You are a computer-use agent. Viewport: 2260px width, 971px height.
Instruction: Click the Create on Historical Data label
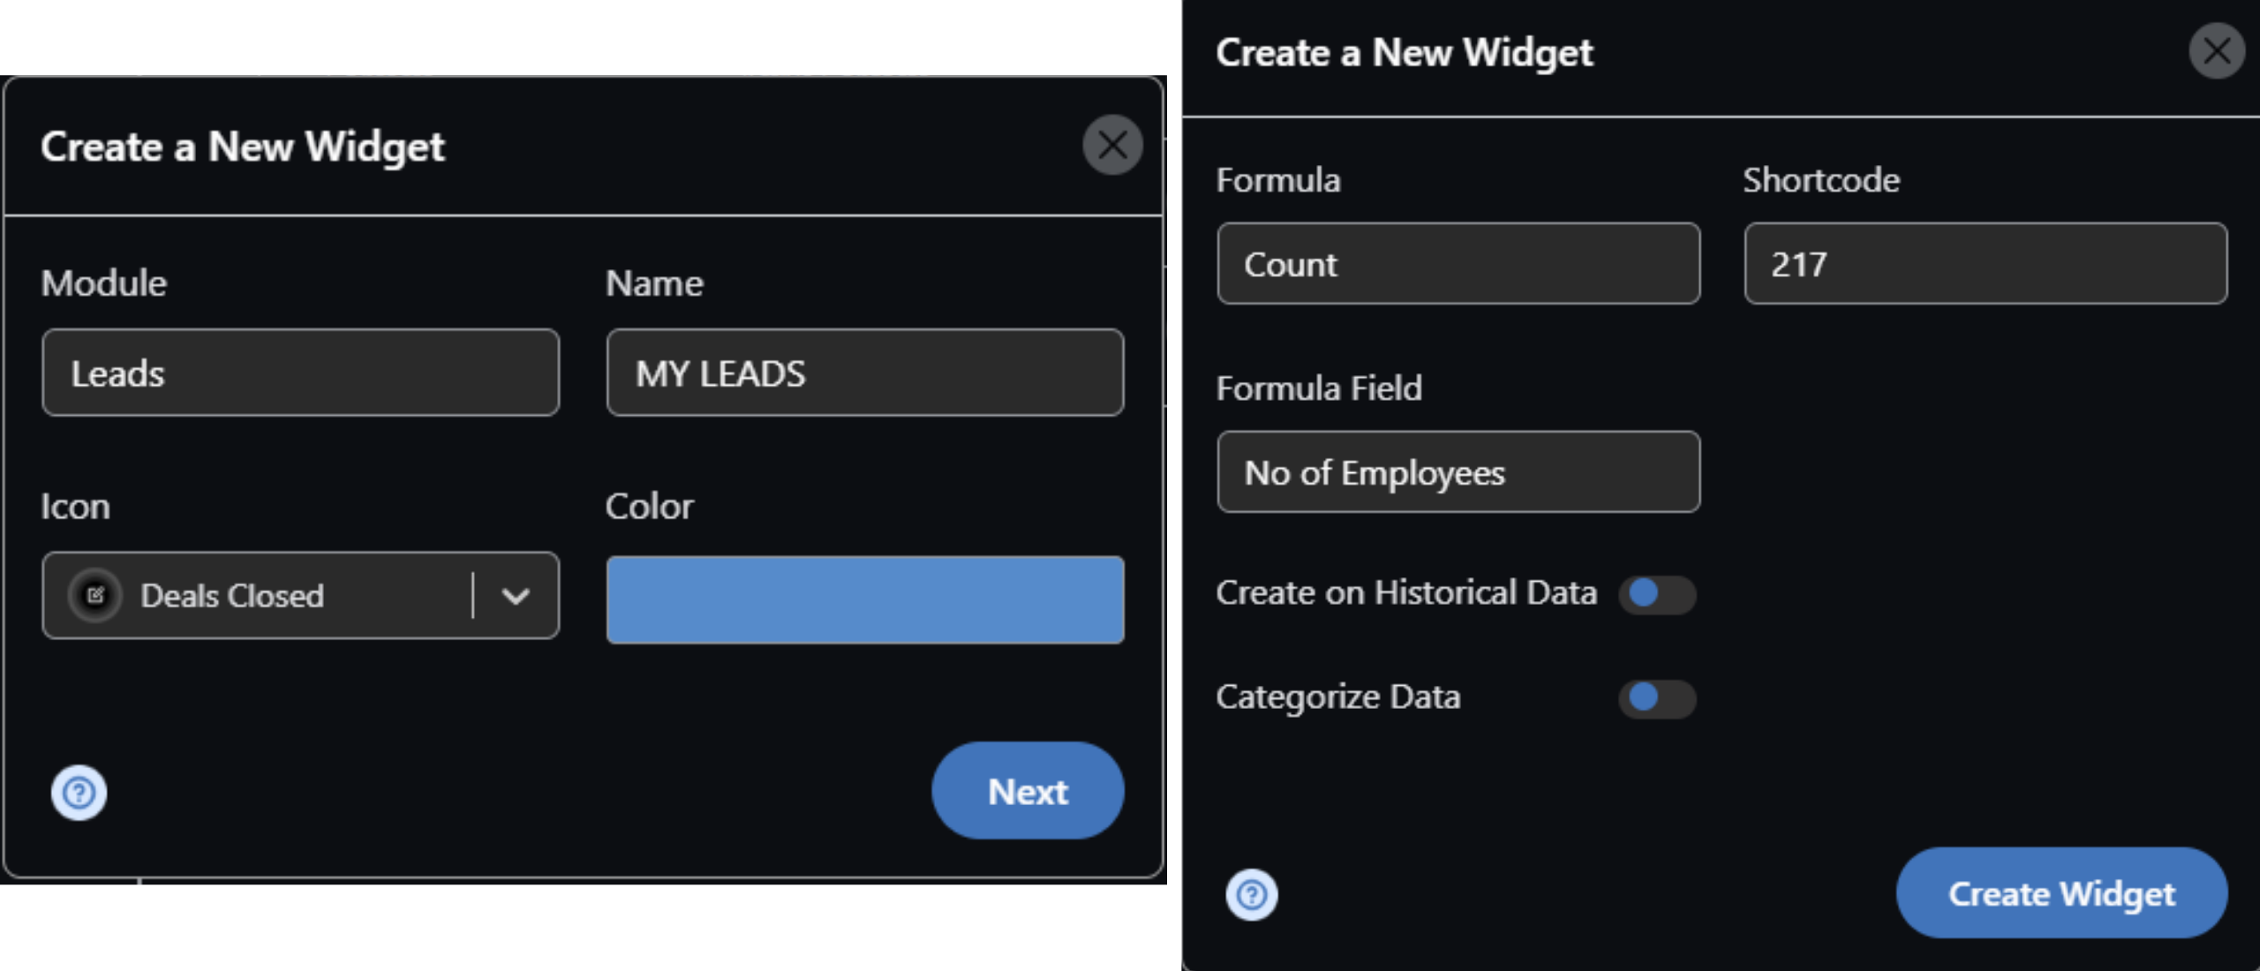tap(1405, 593)
